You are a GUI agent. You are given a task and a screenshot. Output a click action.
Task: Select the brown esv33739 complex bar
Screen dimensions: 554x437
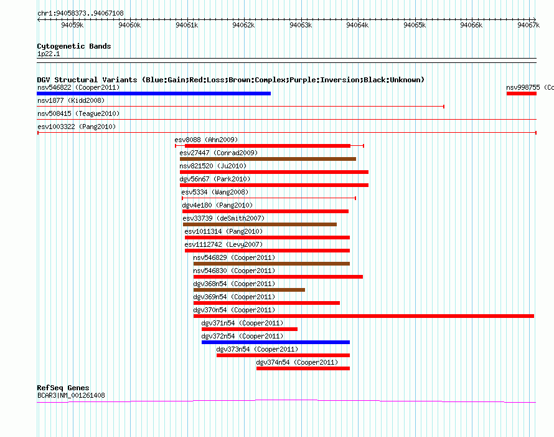260,224
